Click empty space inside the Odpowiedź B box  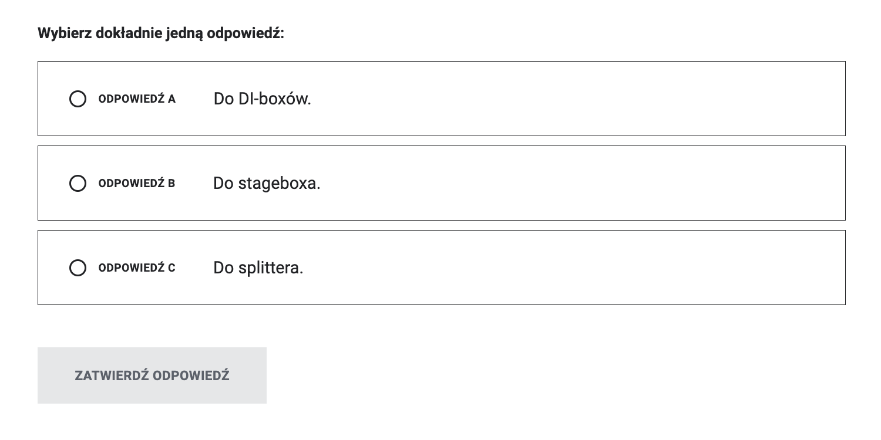click(x=558, y=184)
